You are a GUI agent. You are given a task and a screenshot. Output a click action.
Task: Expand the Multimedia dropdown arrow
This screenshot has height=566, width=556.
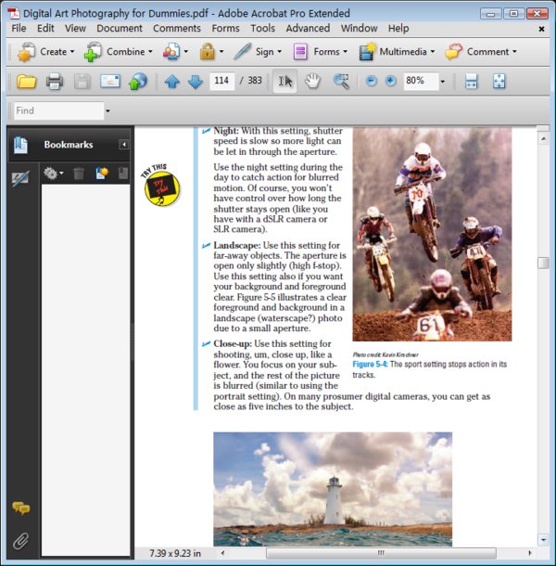(433, 52)
